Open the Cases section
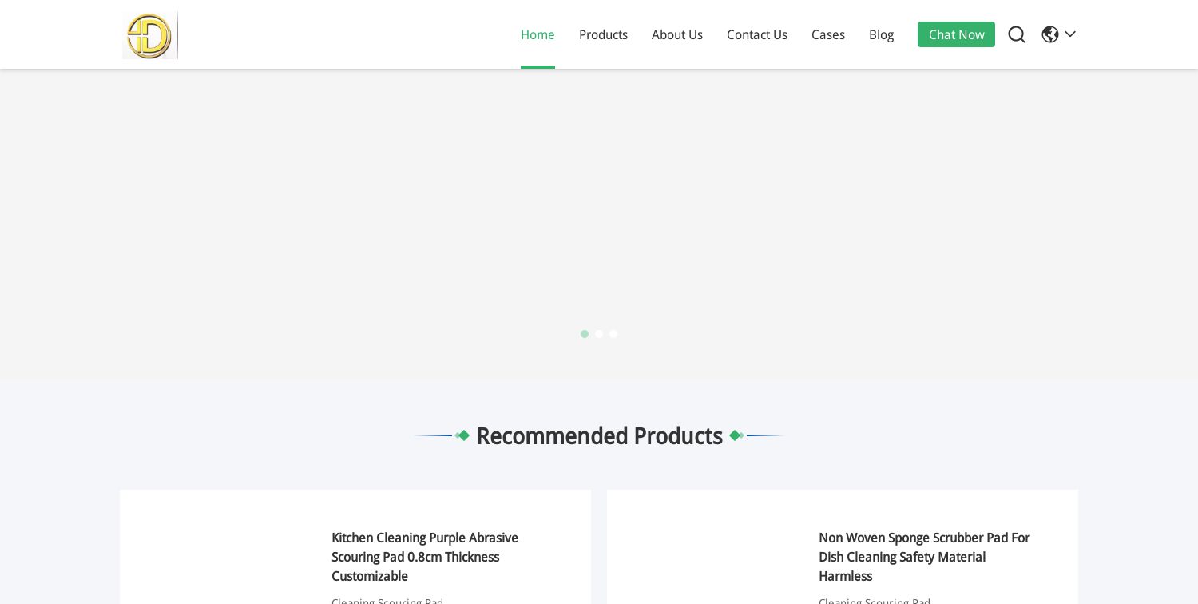1198x604 pixels. [828, 34]
